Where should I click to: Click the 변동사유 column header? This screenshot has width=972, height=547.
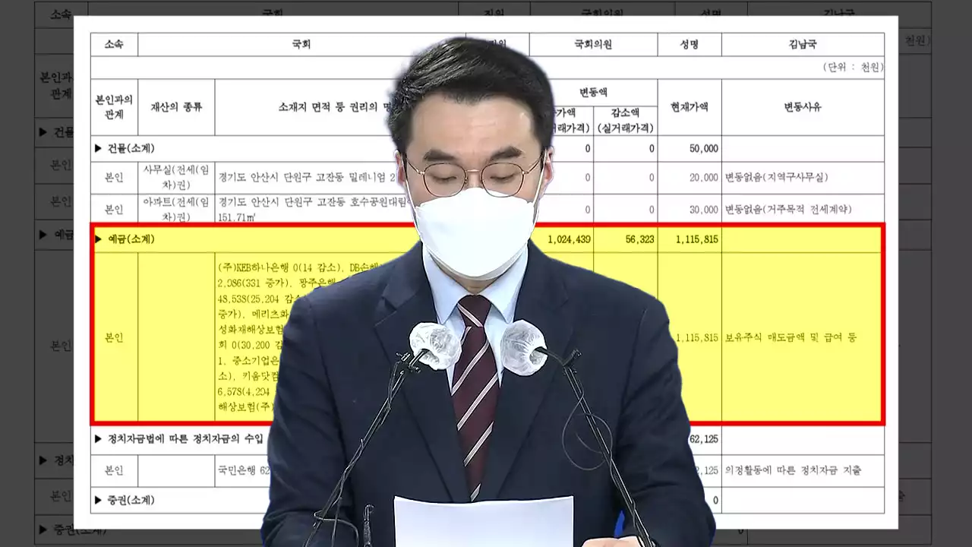(803, 107)
